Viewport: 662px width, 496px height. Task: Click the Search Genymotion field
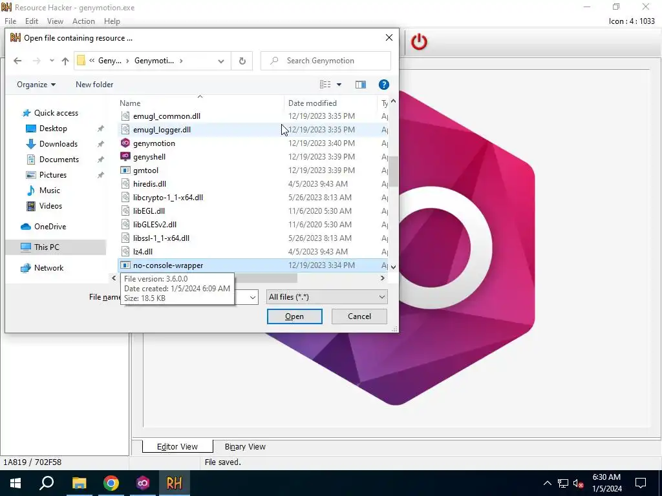pyautogui.click(x=326, y=61)
